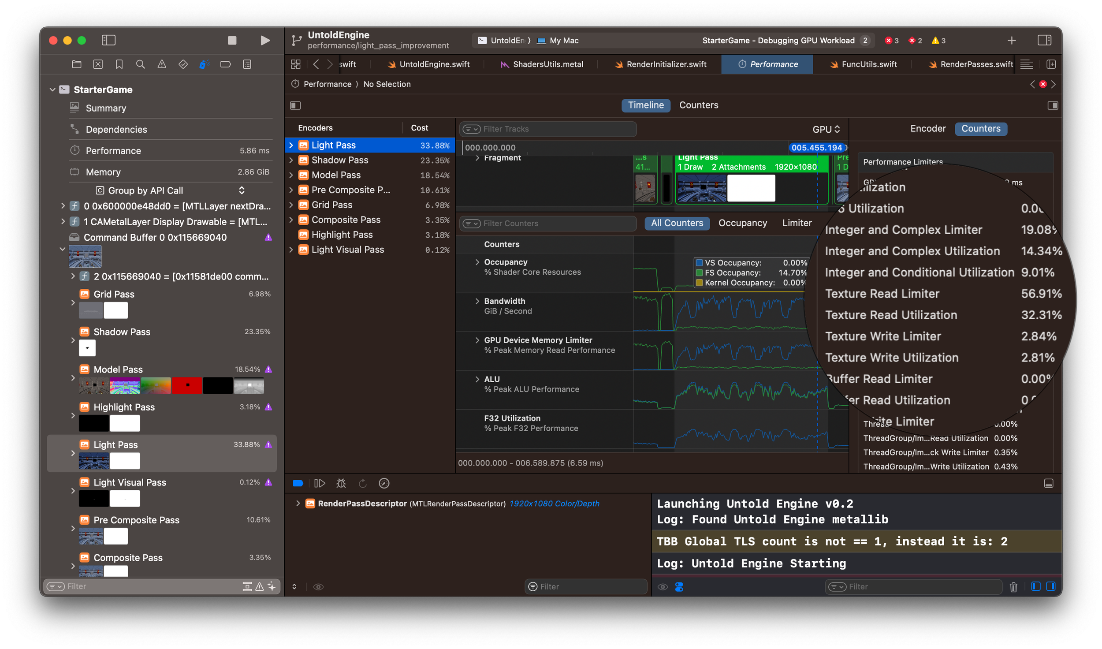Toggle the right inspector panel
The width and height of the screenshot is (1102, 649).
(1044, 41)
